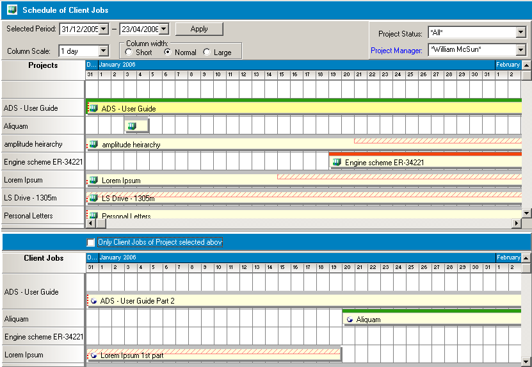Image resolution: width=532 pixels, height=367 pixels.
Task: Click Projects chart scroll down arrow
Action: (x=527, y=213)
